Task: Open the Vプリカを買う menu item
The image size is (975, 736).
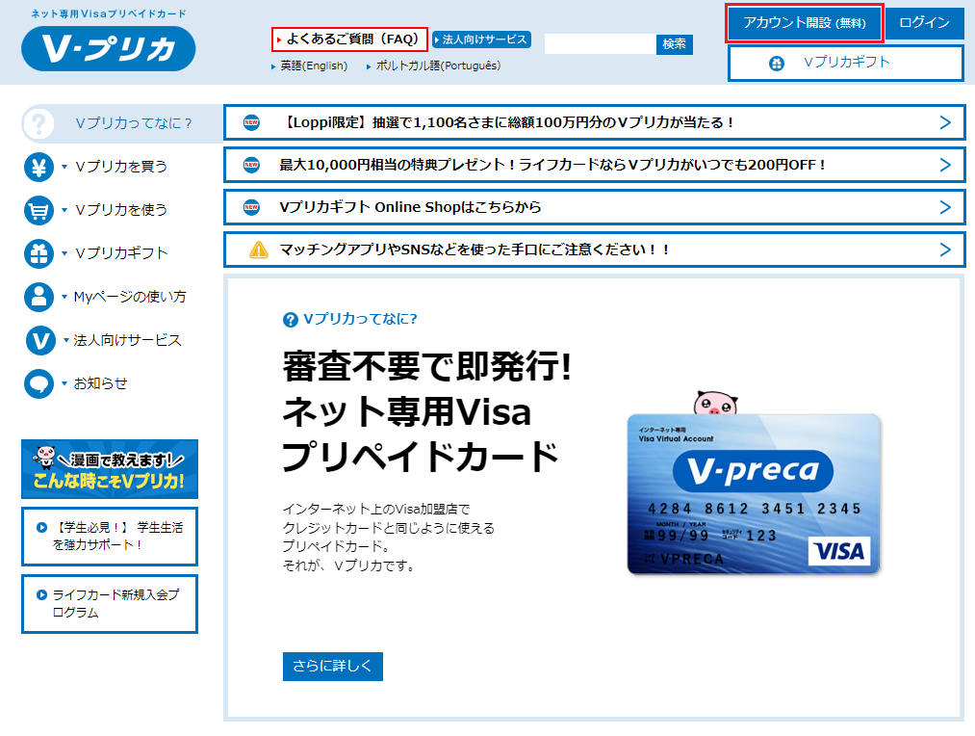Action: pos(121,167)
